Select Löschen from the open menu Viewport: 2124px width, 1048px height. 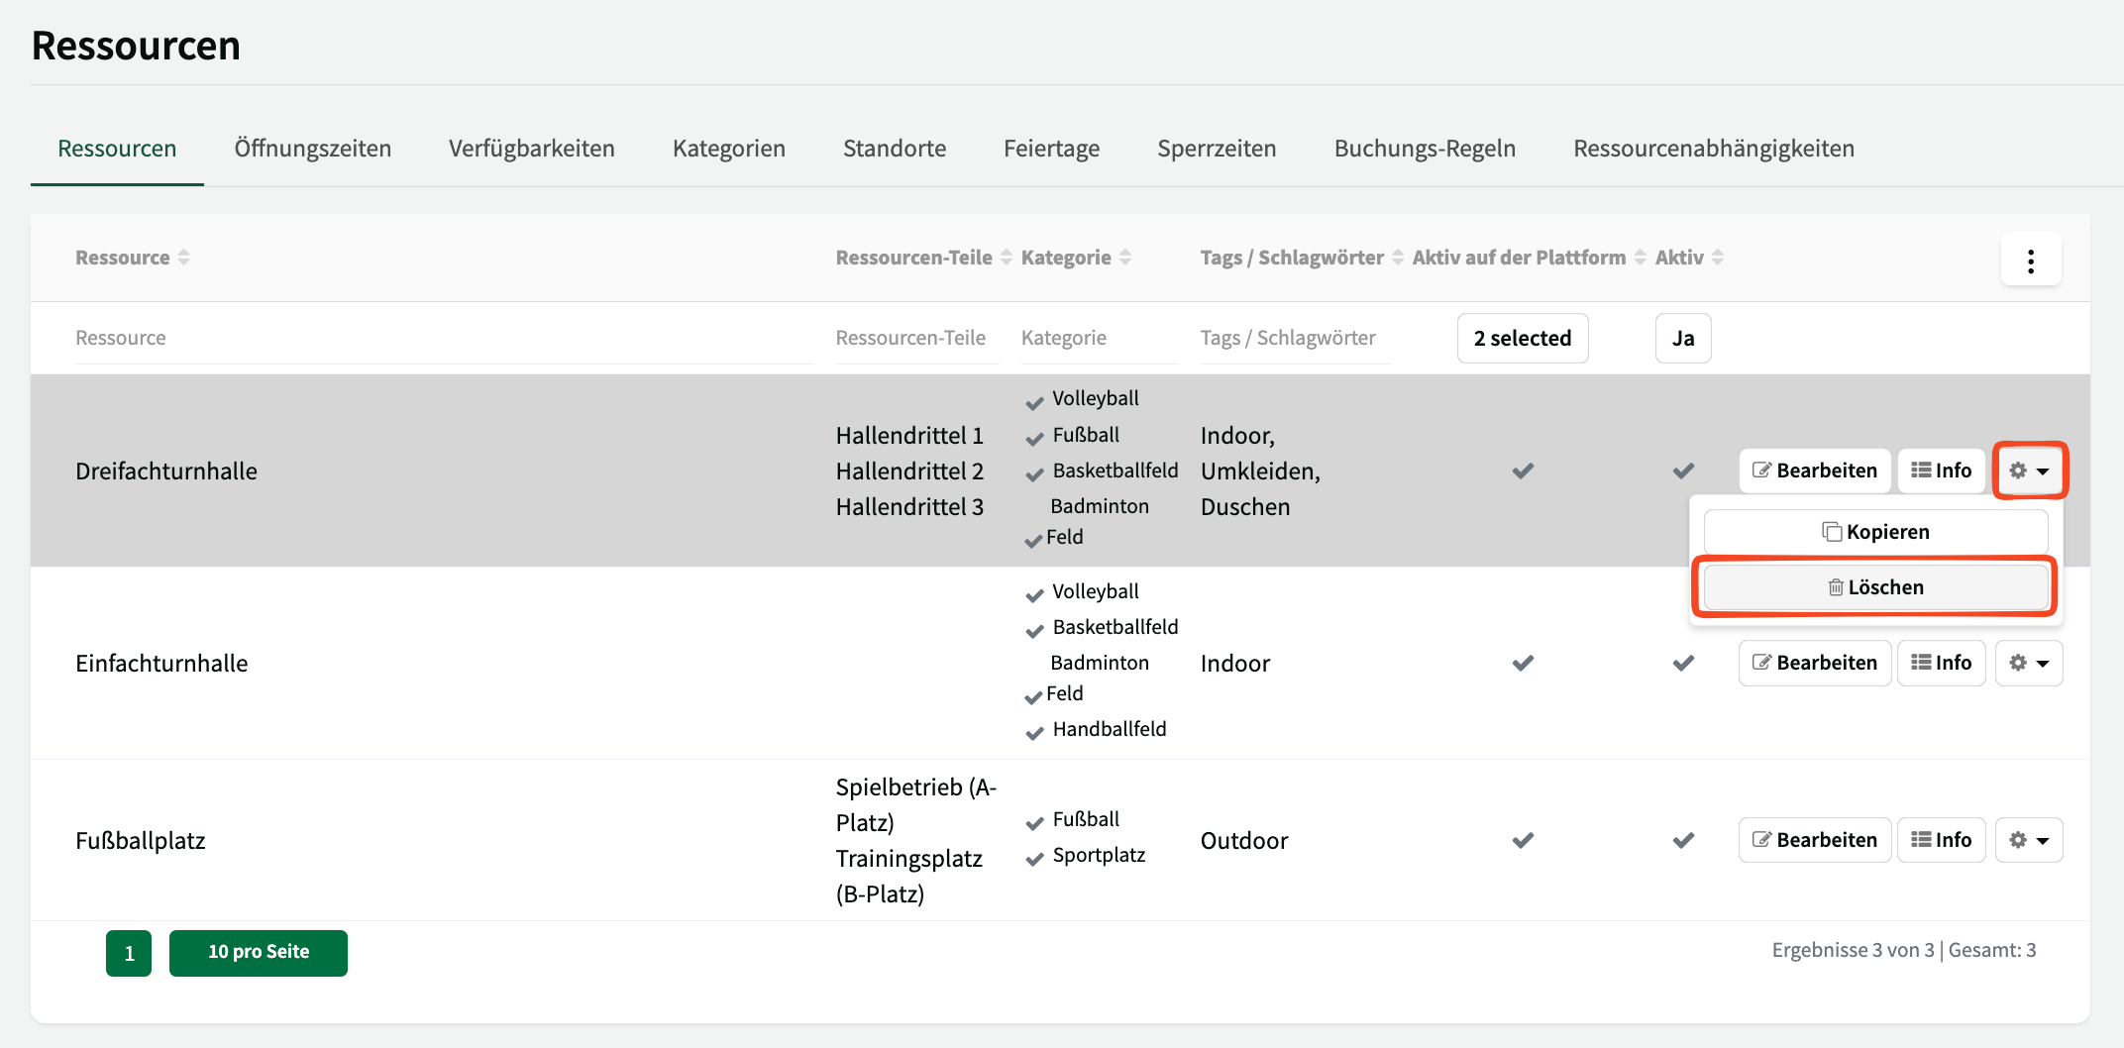point(1875,587)
